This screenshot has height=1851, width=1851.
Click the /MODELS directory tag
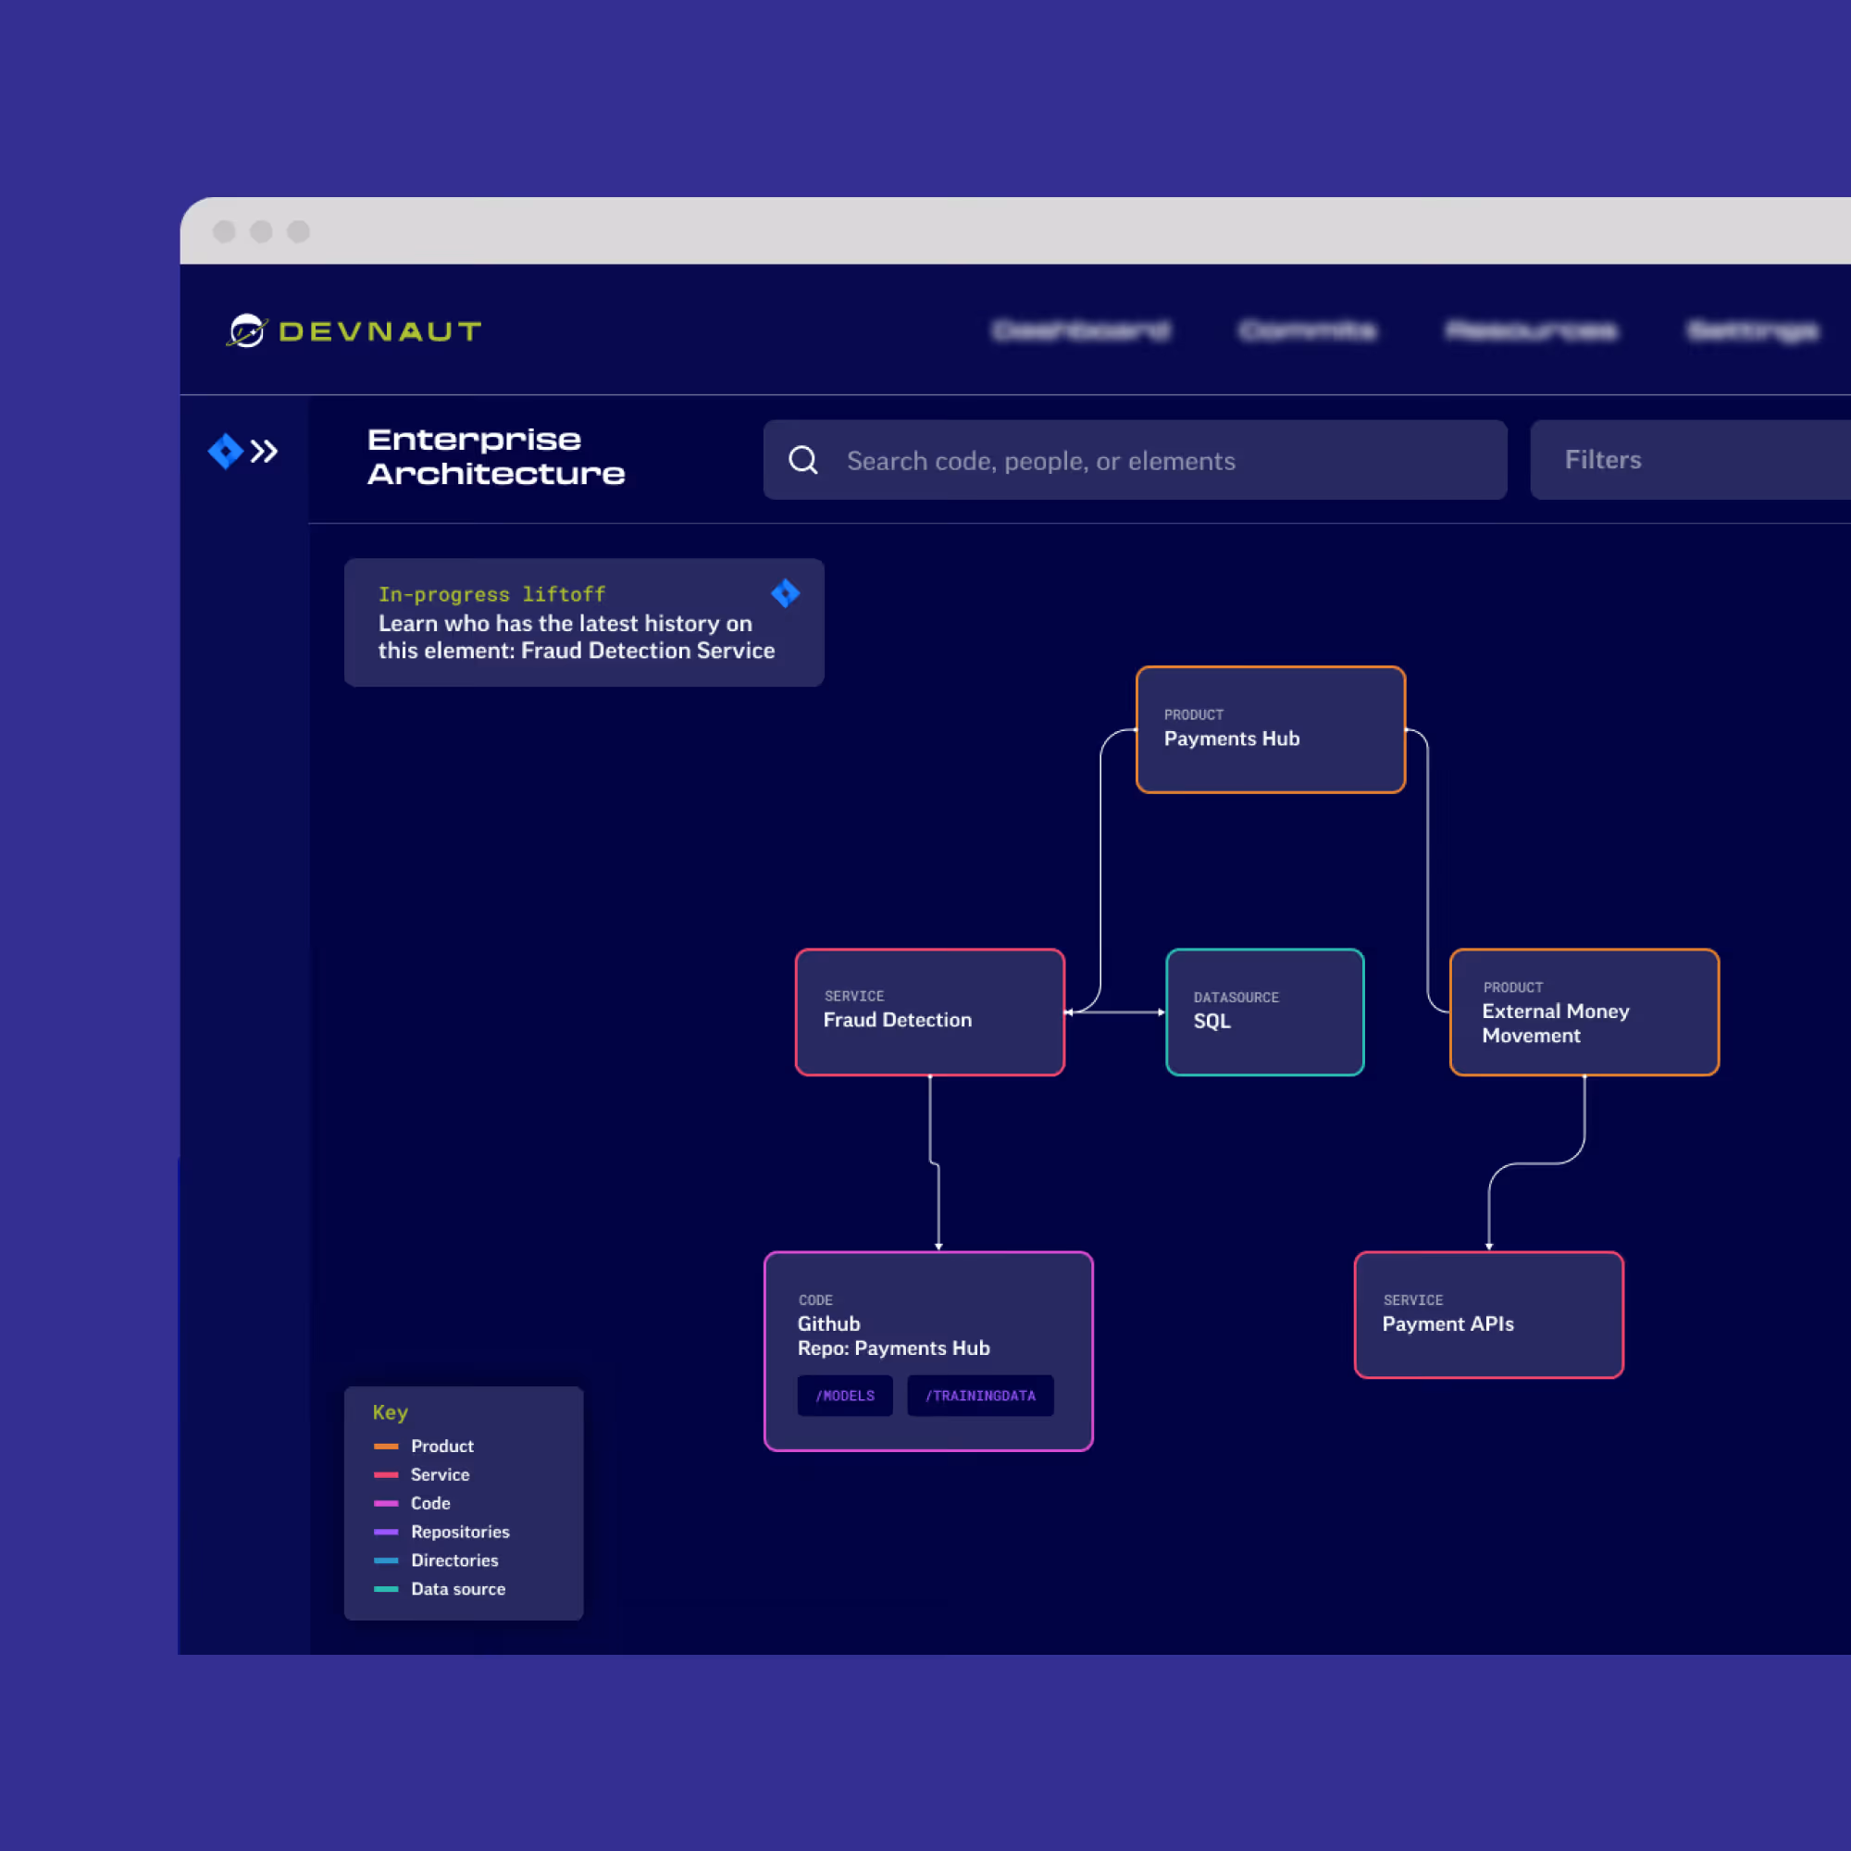(x=844, y=1395)
